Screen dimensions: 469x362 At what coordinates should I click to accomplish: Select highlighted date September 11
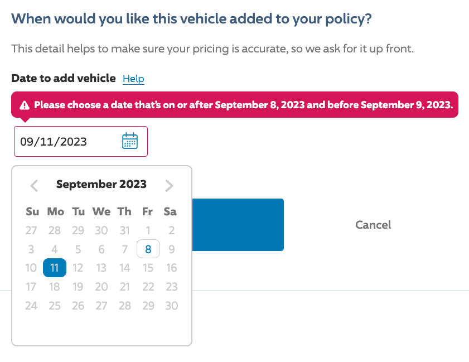pos(55,268)
